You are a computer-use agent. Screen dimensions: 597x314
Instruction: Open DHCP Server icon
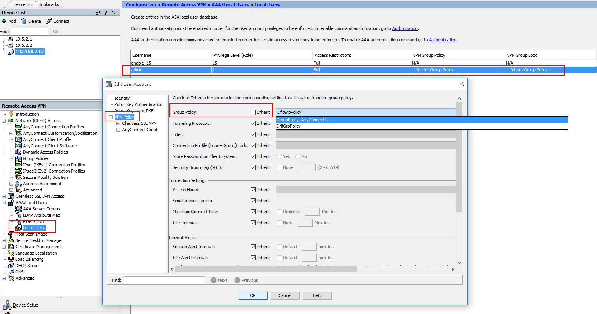[x=11, y=266]
